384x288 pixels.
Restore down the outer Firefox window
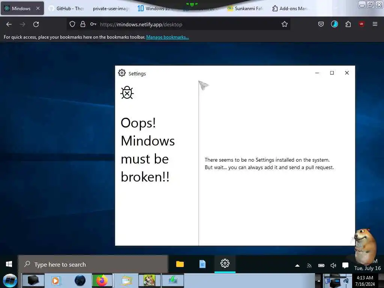[x=370, y=5]
